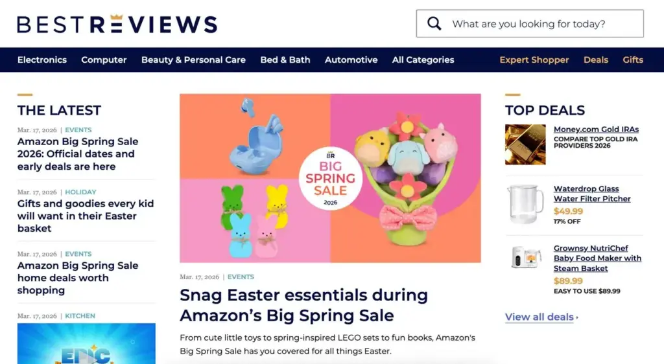The width and height of the screenshot is (664, 364).
Task: Read Amazon Big Spring Sale official dates article
Action: point(78,154)
